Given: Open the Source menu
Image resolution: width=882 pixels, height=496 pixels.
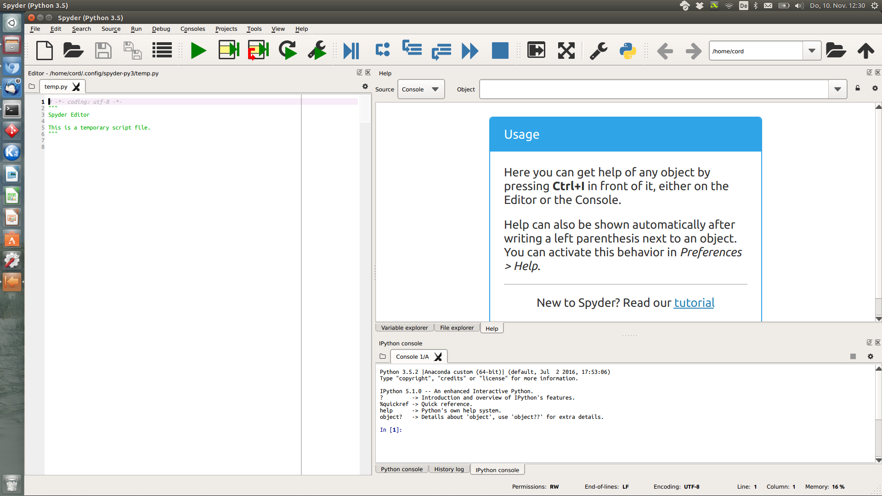Looking at the screenshot, I should 111,28.
